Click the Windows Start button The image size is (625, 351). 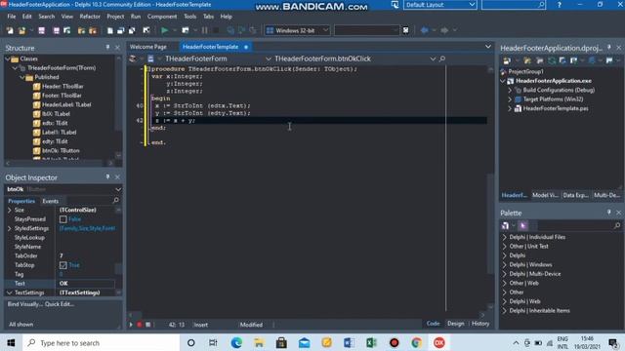(x=11, y=342)
